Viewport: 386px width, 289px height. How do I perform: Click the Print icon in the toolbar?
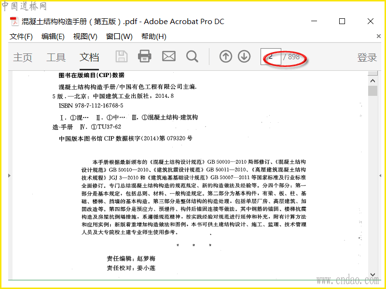[144, 56]
